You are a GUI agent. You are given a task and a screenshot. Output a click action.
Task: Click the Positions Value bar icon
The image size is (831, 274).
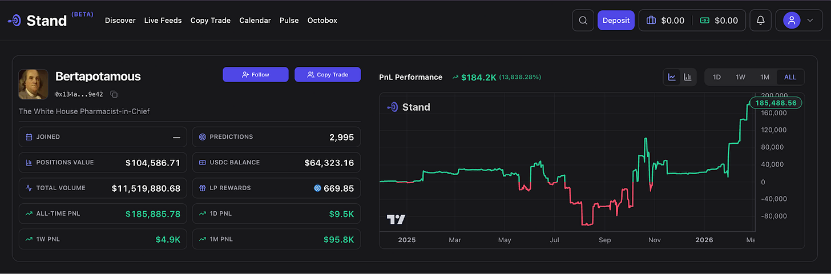(29, 163)
